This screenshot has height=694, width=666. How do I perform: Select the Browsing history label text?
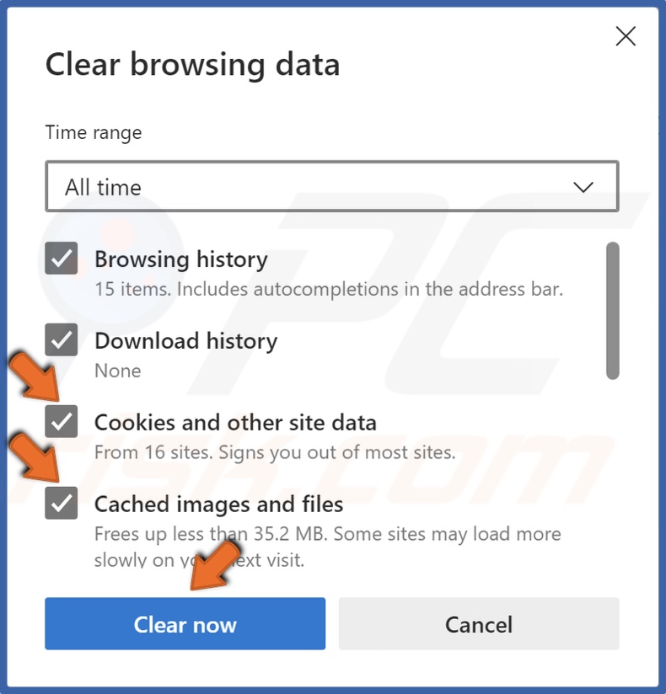pyautogui.click(x=180, y=259)
